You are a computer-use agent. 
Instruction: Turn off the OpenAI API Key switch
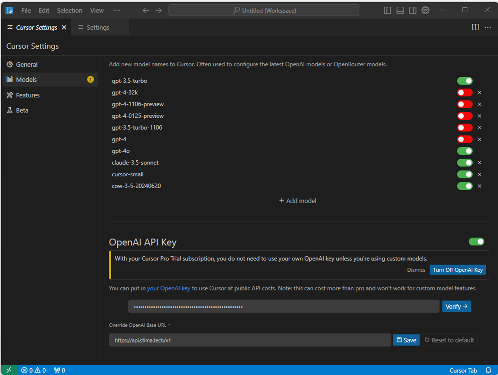coord(476,242)
